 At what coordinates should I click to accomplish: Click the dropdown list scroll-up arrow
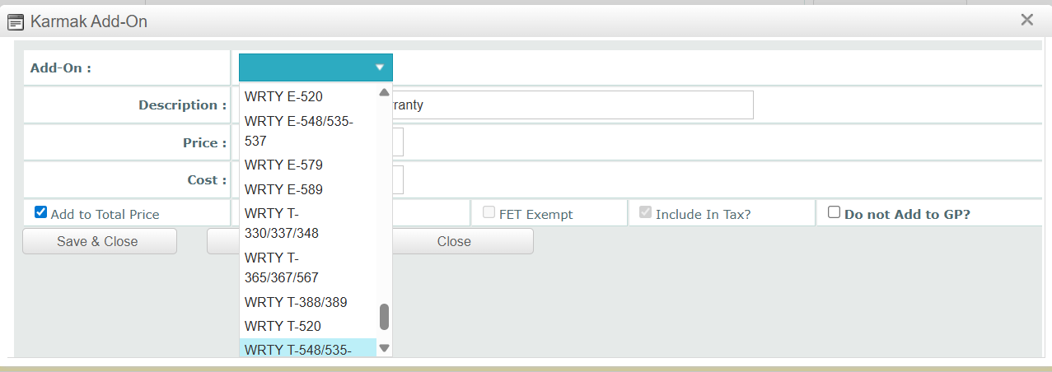click(384, 92)
